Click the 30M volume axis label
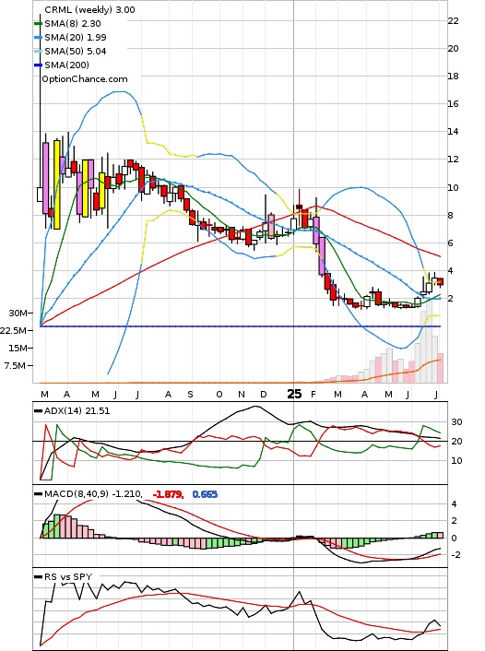485x651 pixels. coord(18,313)
